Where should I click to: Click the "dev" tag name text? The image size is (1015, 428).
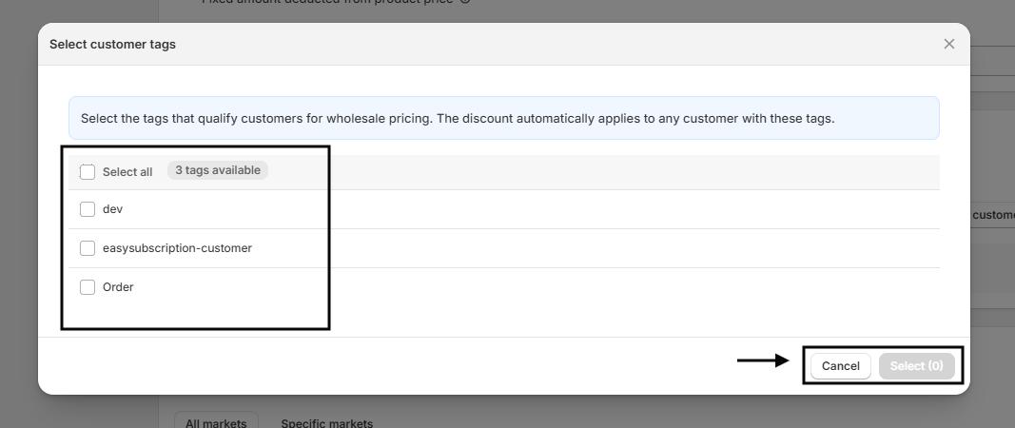pyautogui.click(x=112, y=209)
